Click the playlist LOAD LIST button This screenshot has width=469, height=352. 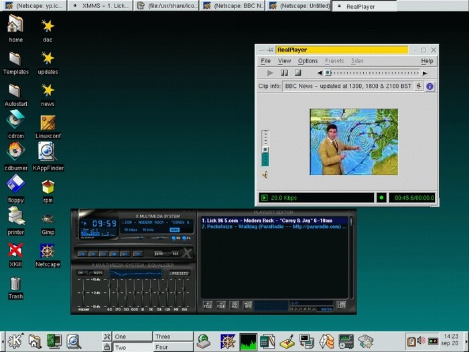point(341,305)
